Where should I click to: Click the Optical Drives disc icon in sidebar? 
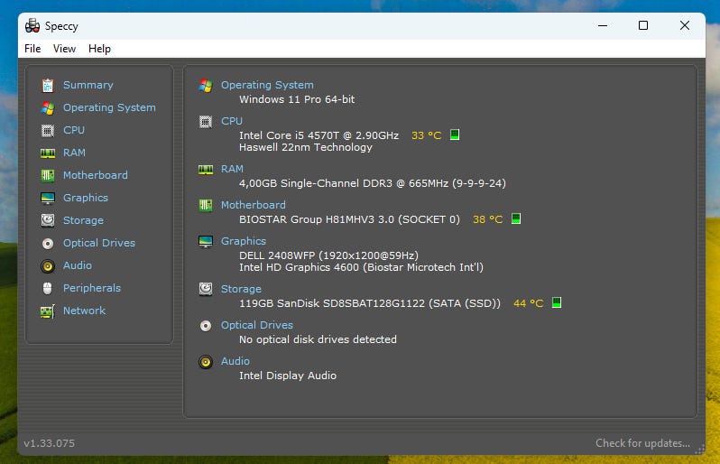(x=48, y=244)
